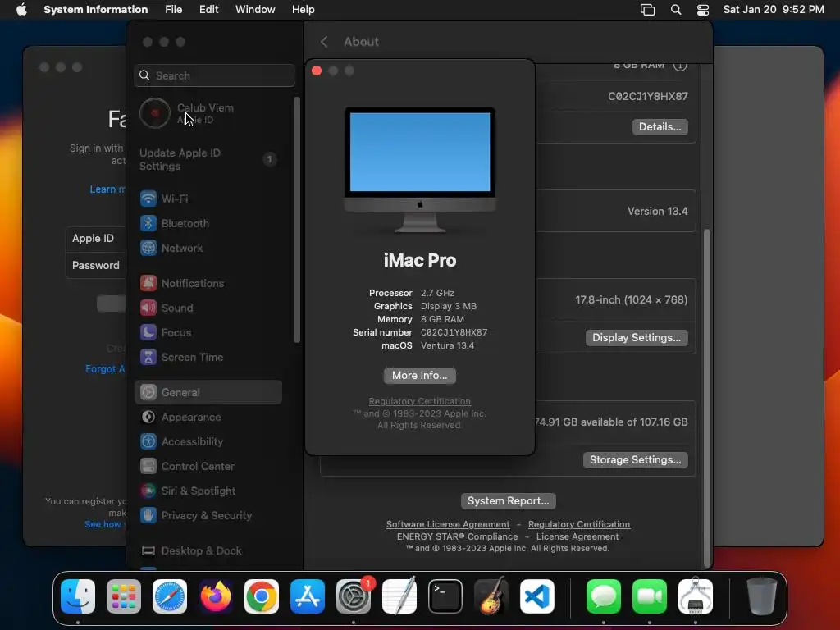The height and width of the screenshot is (630, 840).
Task: Open the Apple menu
Action: pyautogui.click(x=21, y=10)
